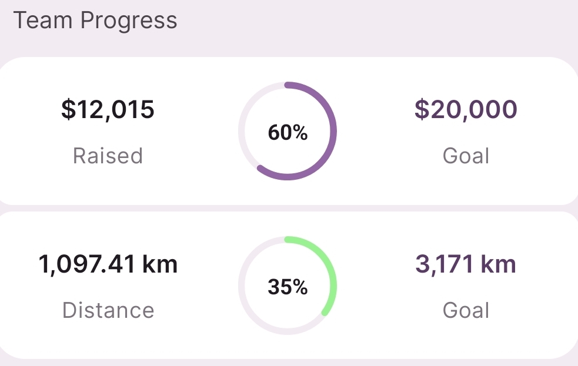The width and height of the screenshot is (578, 366).
Task: Tap the 3,171 km goal value
Action: tap(466, 264)
